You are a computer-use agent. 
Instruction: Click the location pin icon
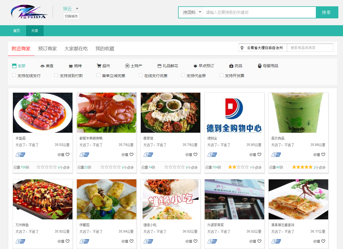[x=242, y=48]
